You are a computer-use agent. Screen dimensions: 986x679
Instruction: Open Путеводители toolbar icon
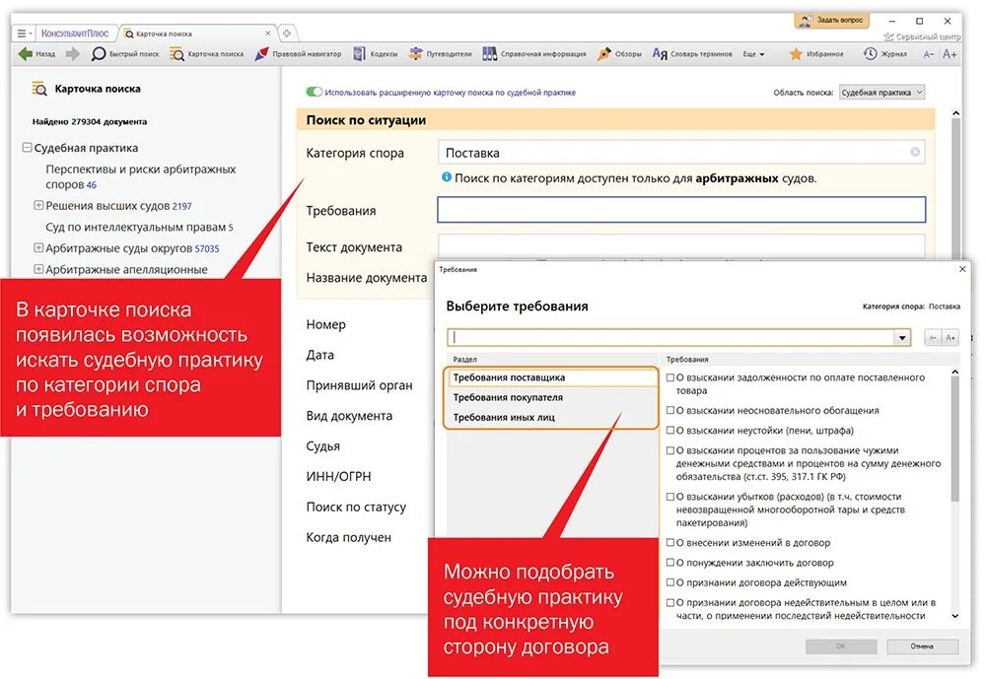tap(416, 54)
